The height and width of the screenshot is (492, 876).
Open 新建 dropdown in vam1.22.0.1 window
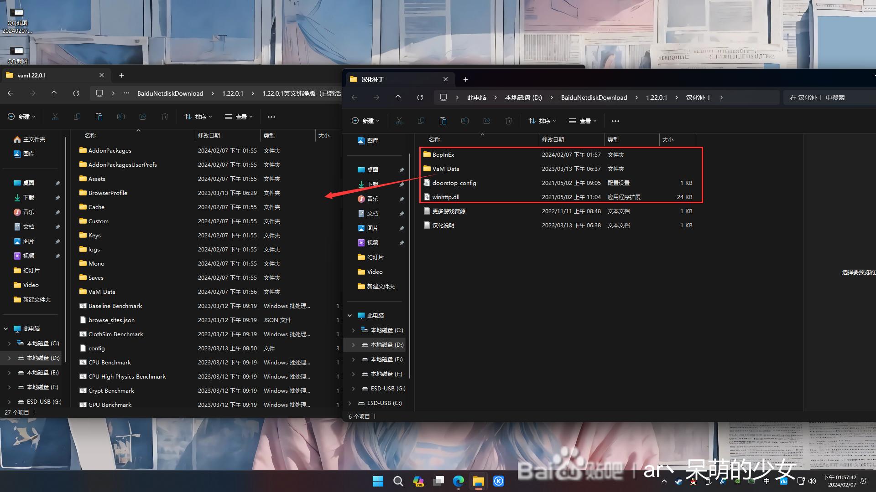pos(21,117)
